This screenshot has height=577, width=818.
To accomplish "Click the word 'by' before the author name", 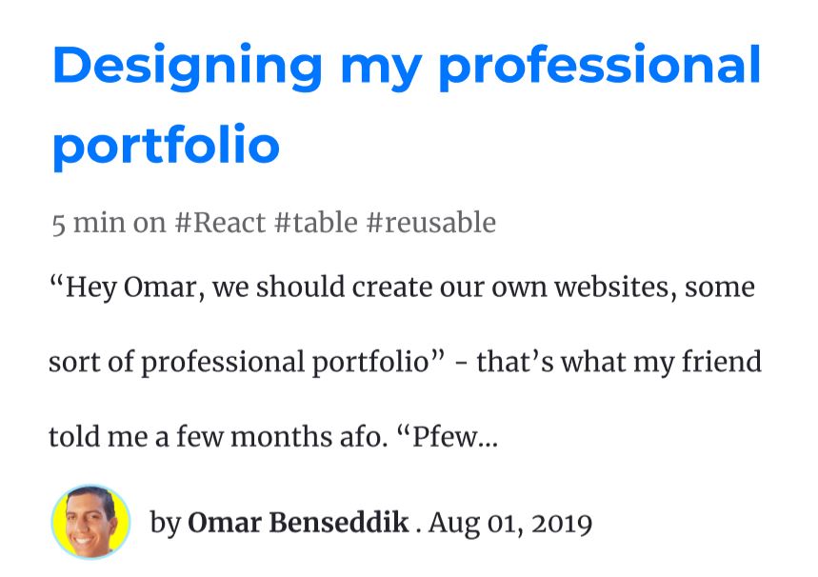I will [166, 524].
